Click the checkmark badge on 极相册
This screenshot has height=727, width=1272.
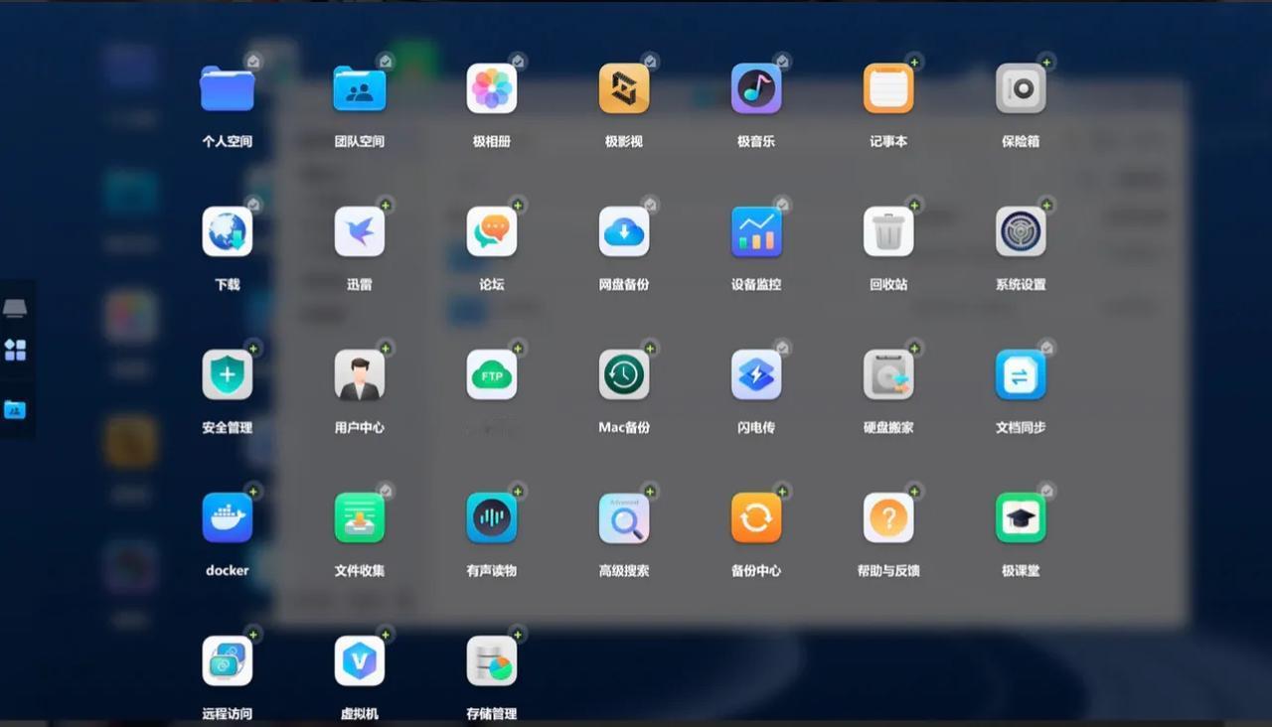(x=518, y=62)
